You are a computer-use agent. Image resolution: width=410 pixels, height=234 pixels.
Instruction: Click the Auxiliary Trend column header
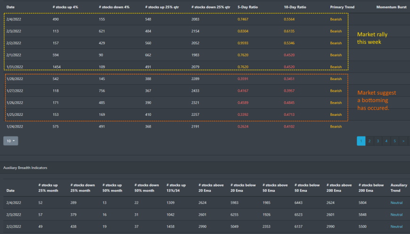point(399,188)
